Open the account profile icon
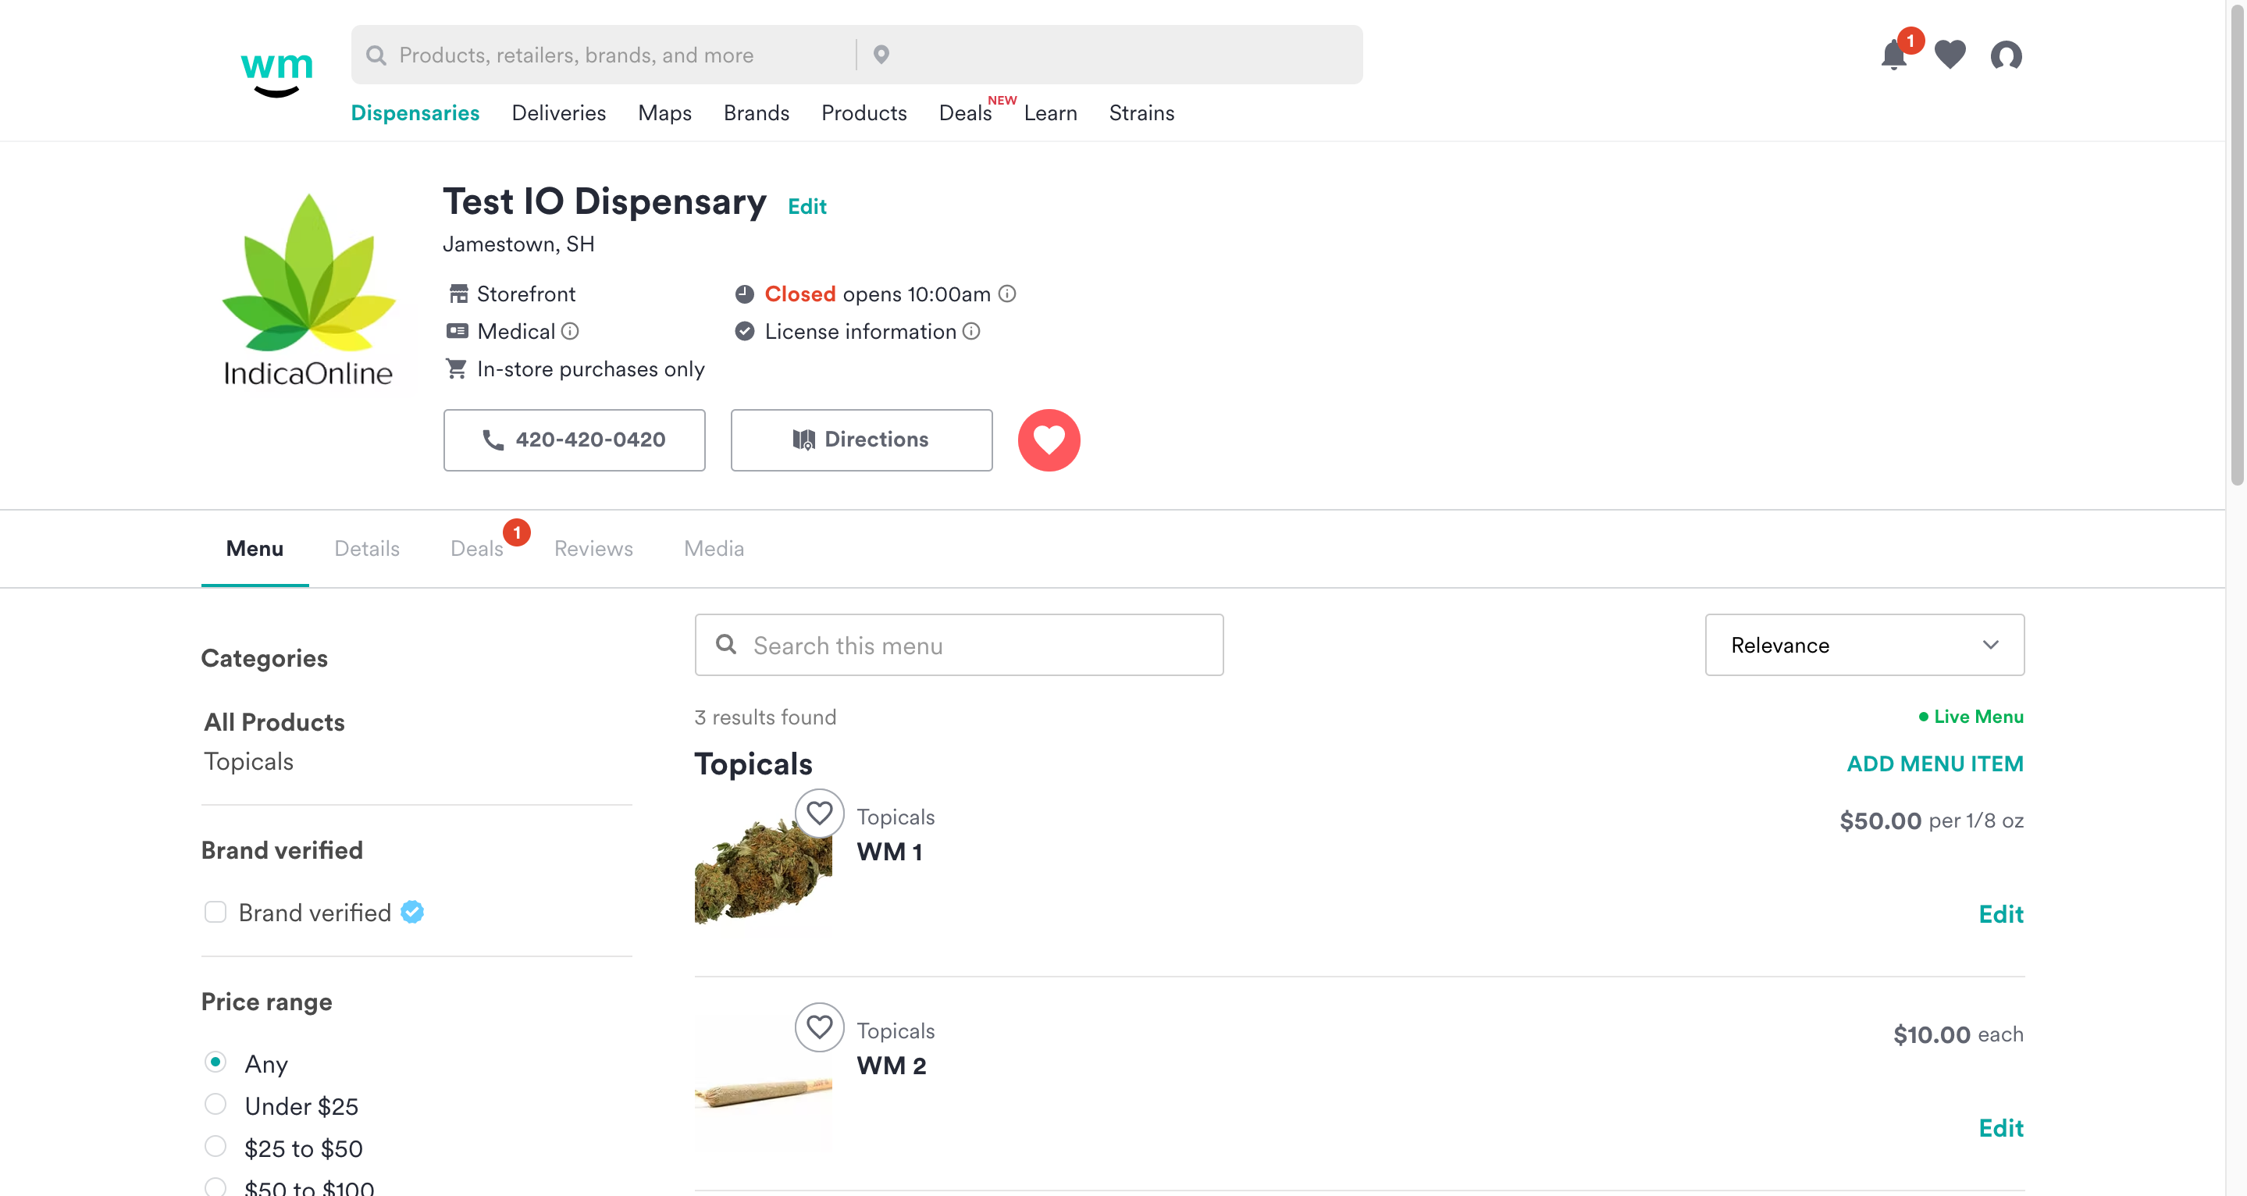Screen dimensions: 2247x1196 pyautogui.click(x=2007, y=56)
